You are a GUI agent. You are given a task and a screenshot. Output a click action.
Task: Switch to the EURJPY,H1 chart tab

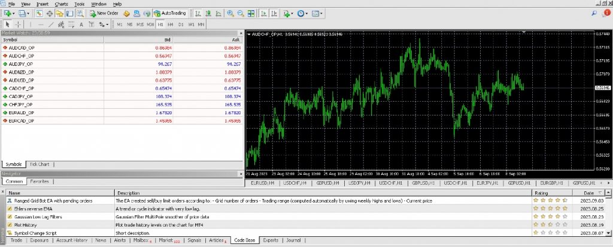point(487,182)
